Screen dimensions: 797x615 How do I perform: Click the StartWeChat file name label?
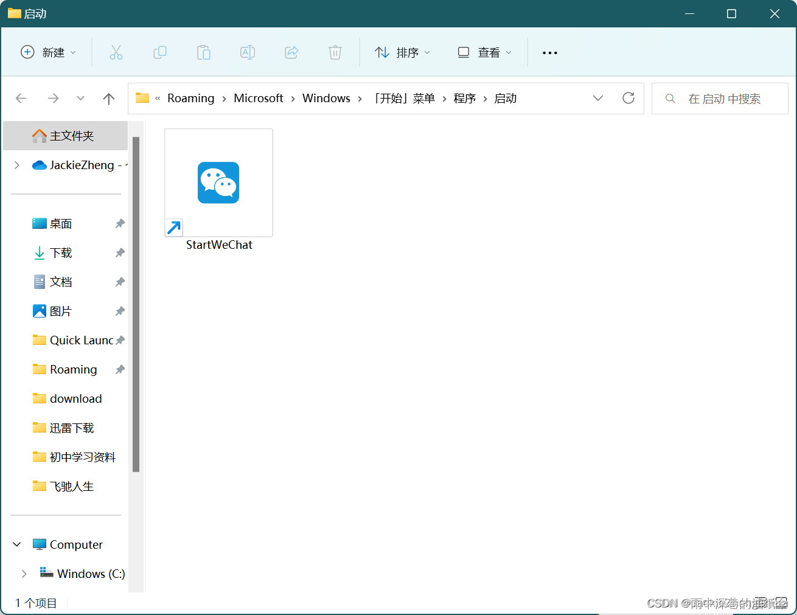(219, 245)
